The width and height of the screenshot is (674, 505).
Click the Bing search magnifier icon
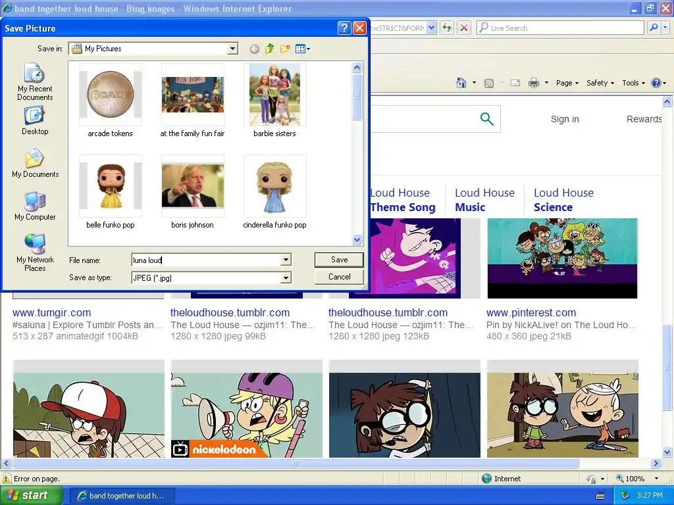click(x=486, y=119)
